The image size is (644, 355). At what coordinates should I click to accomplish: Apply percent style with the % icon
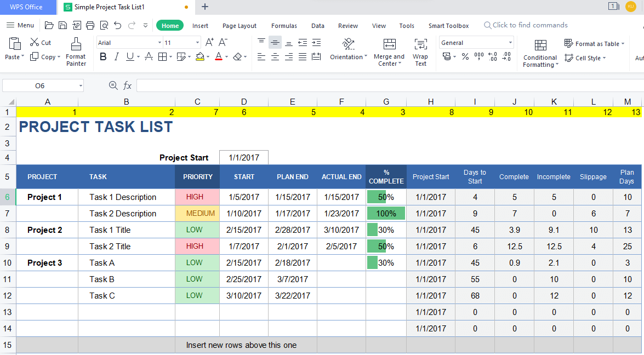pos(465,56)
